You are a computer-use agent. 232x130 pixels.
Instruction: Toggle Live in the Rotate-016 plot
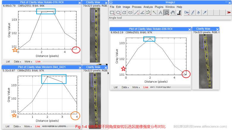[x=38, y=61]
